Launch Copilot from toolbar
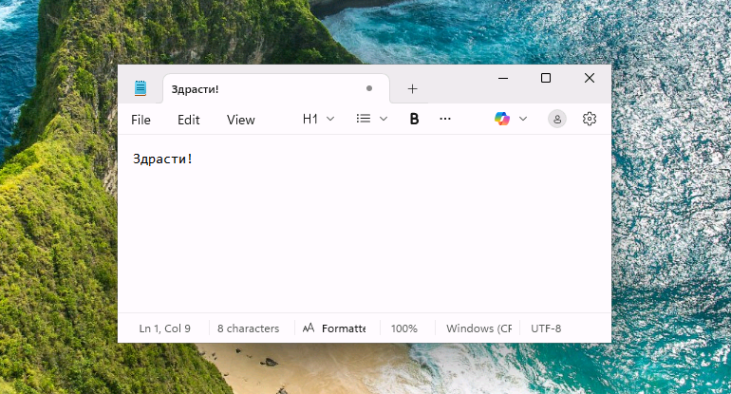This screenshot has height=394, width=731. coord(502,119)
